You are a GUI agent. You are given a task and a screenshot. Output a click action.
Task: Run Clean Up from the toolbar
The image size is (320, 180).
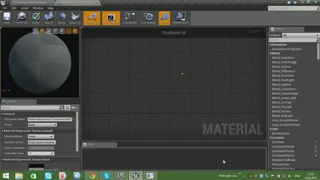point(75,18)
